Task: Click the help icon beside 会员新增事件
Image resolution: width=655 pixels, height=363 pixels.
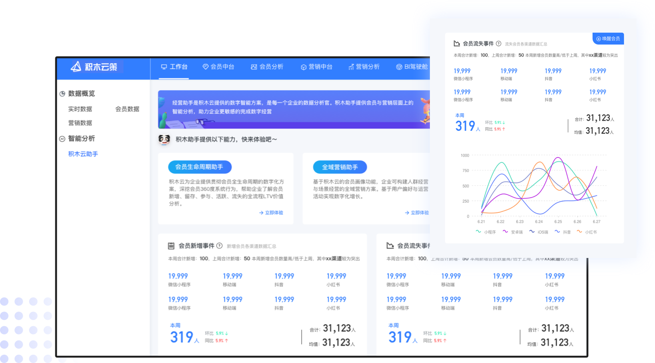Action: 220,246
